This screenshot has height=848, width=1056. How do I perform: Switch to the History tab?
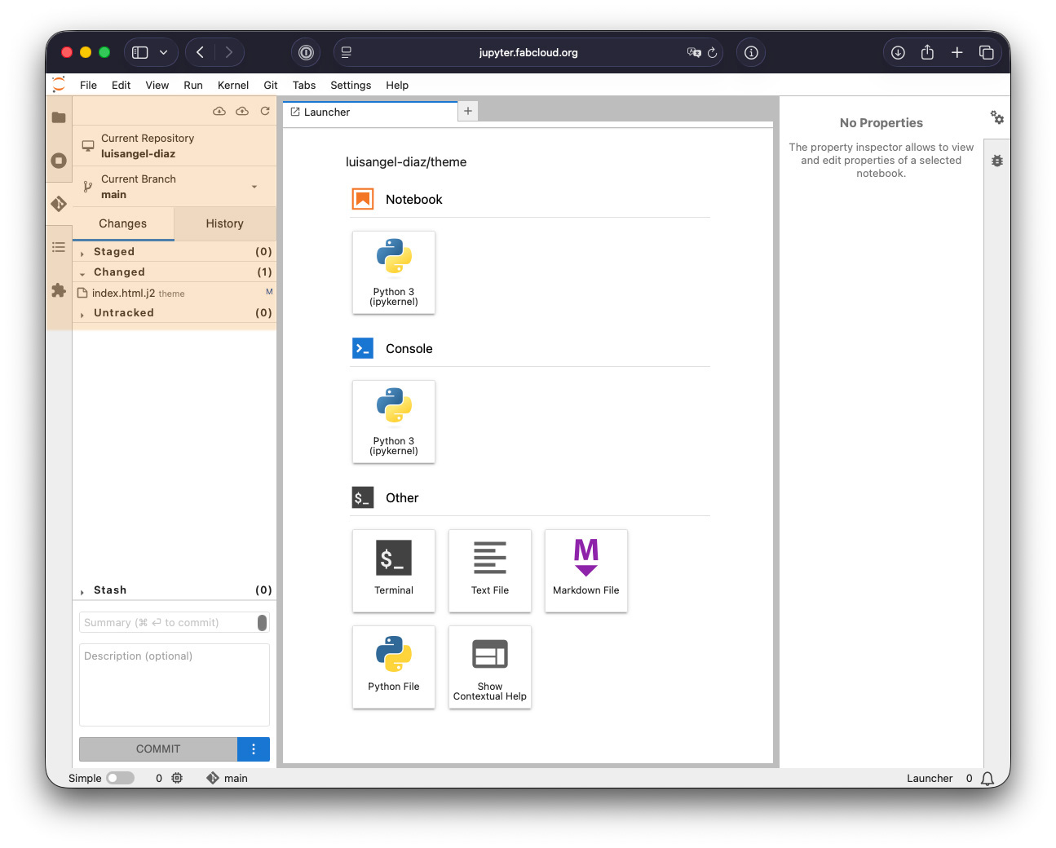224,223
